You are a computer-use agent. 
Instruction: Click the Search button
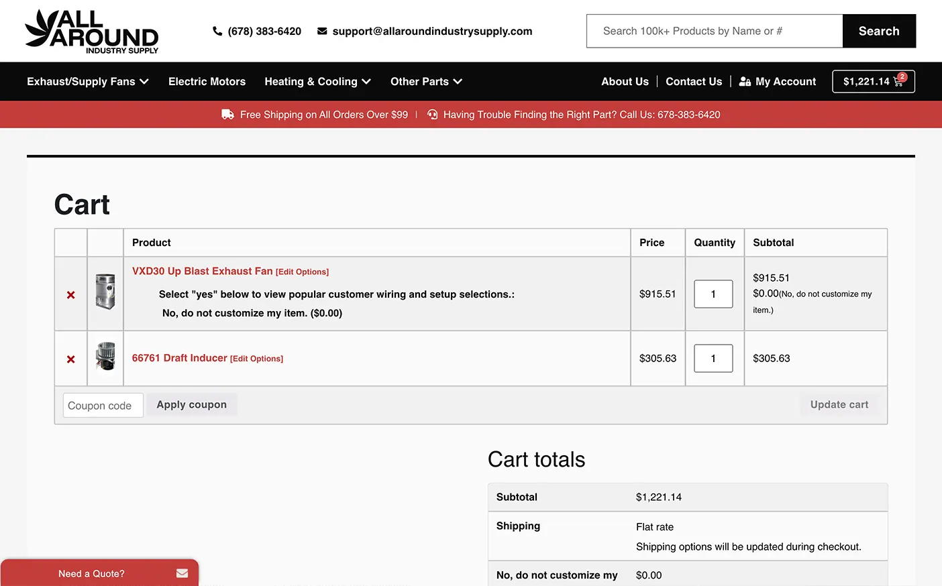tap(879, 31)
